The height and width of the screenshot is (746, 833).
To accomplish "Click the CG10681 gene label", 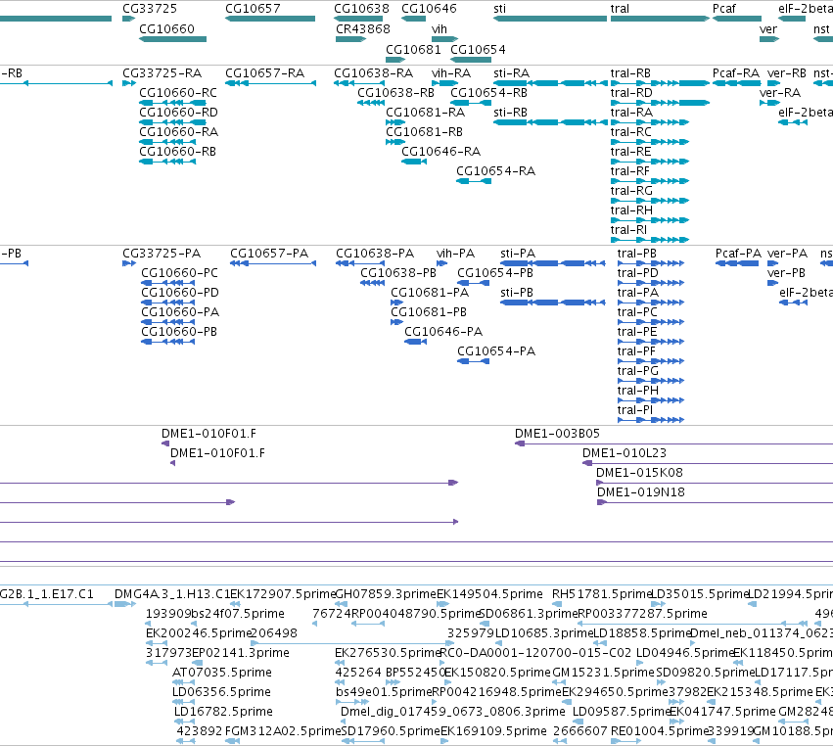I will [413, 49].
